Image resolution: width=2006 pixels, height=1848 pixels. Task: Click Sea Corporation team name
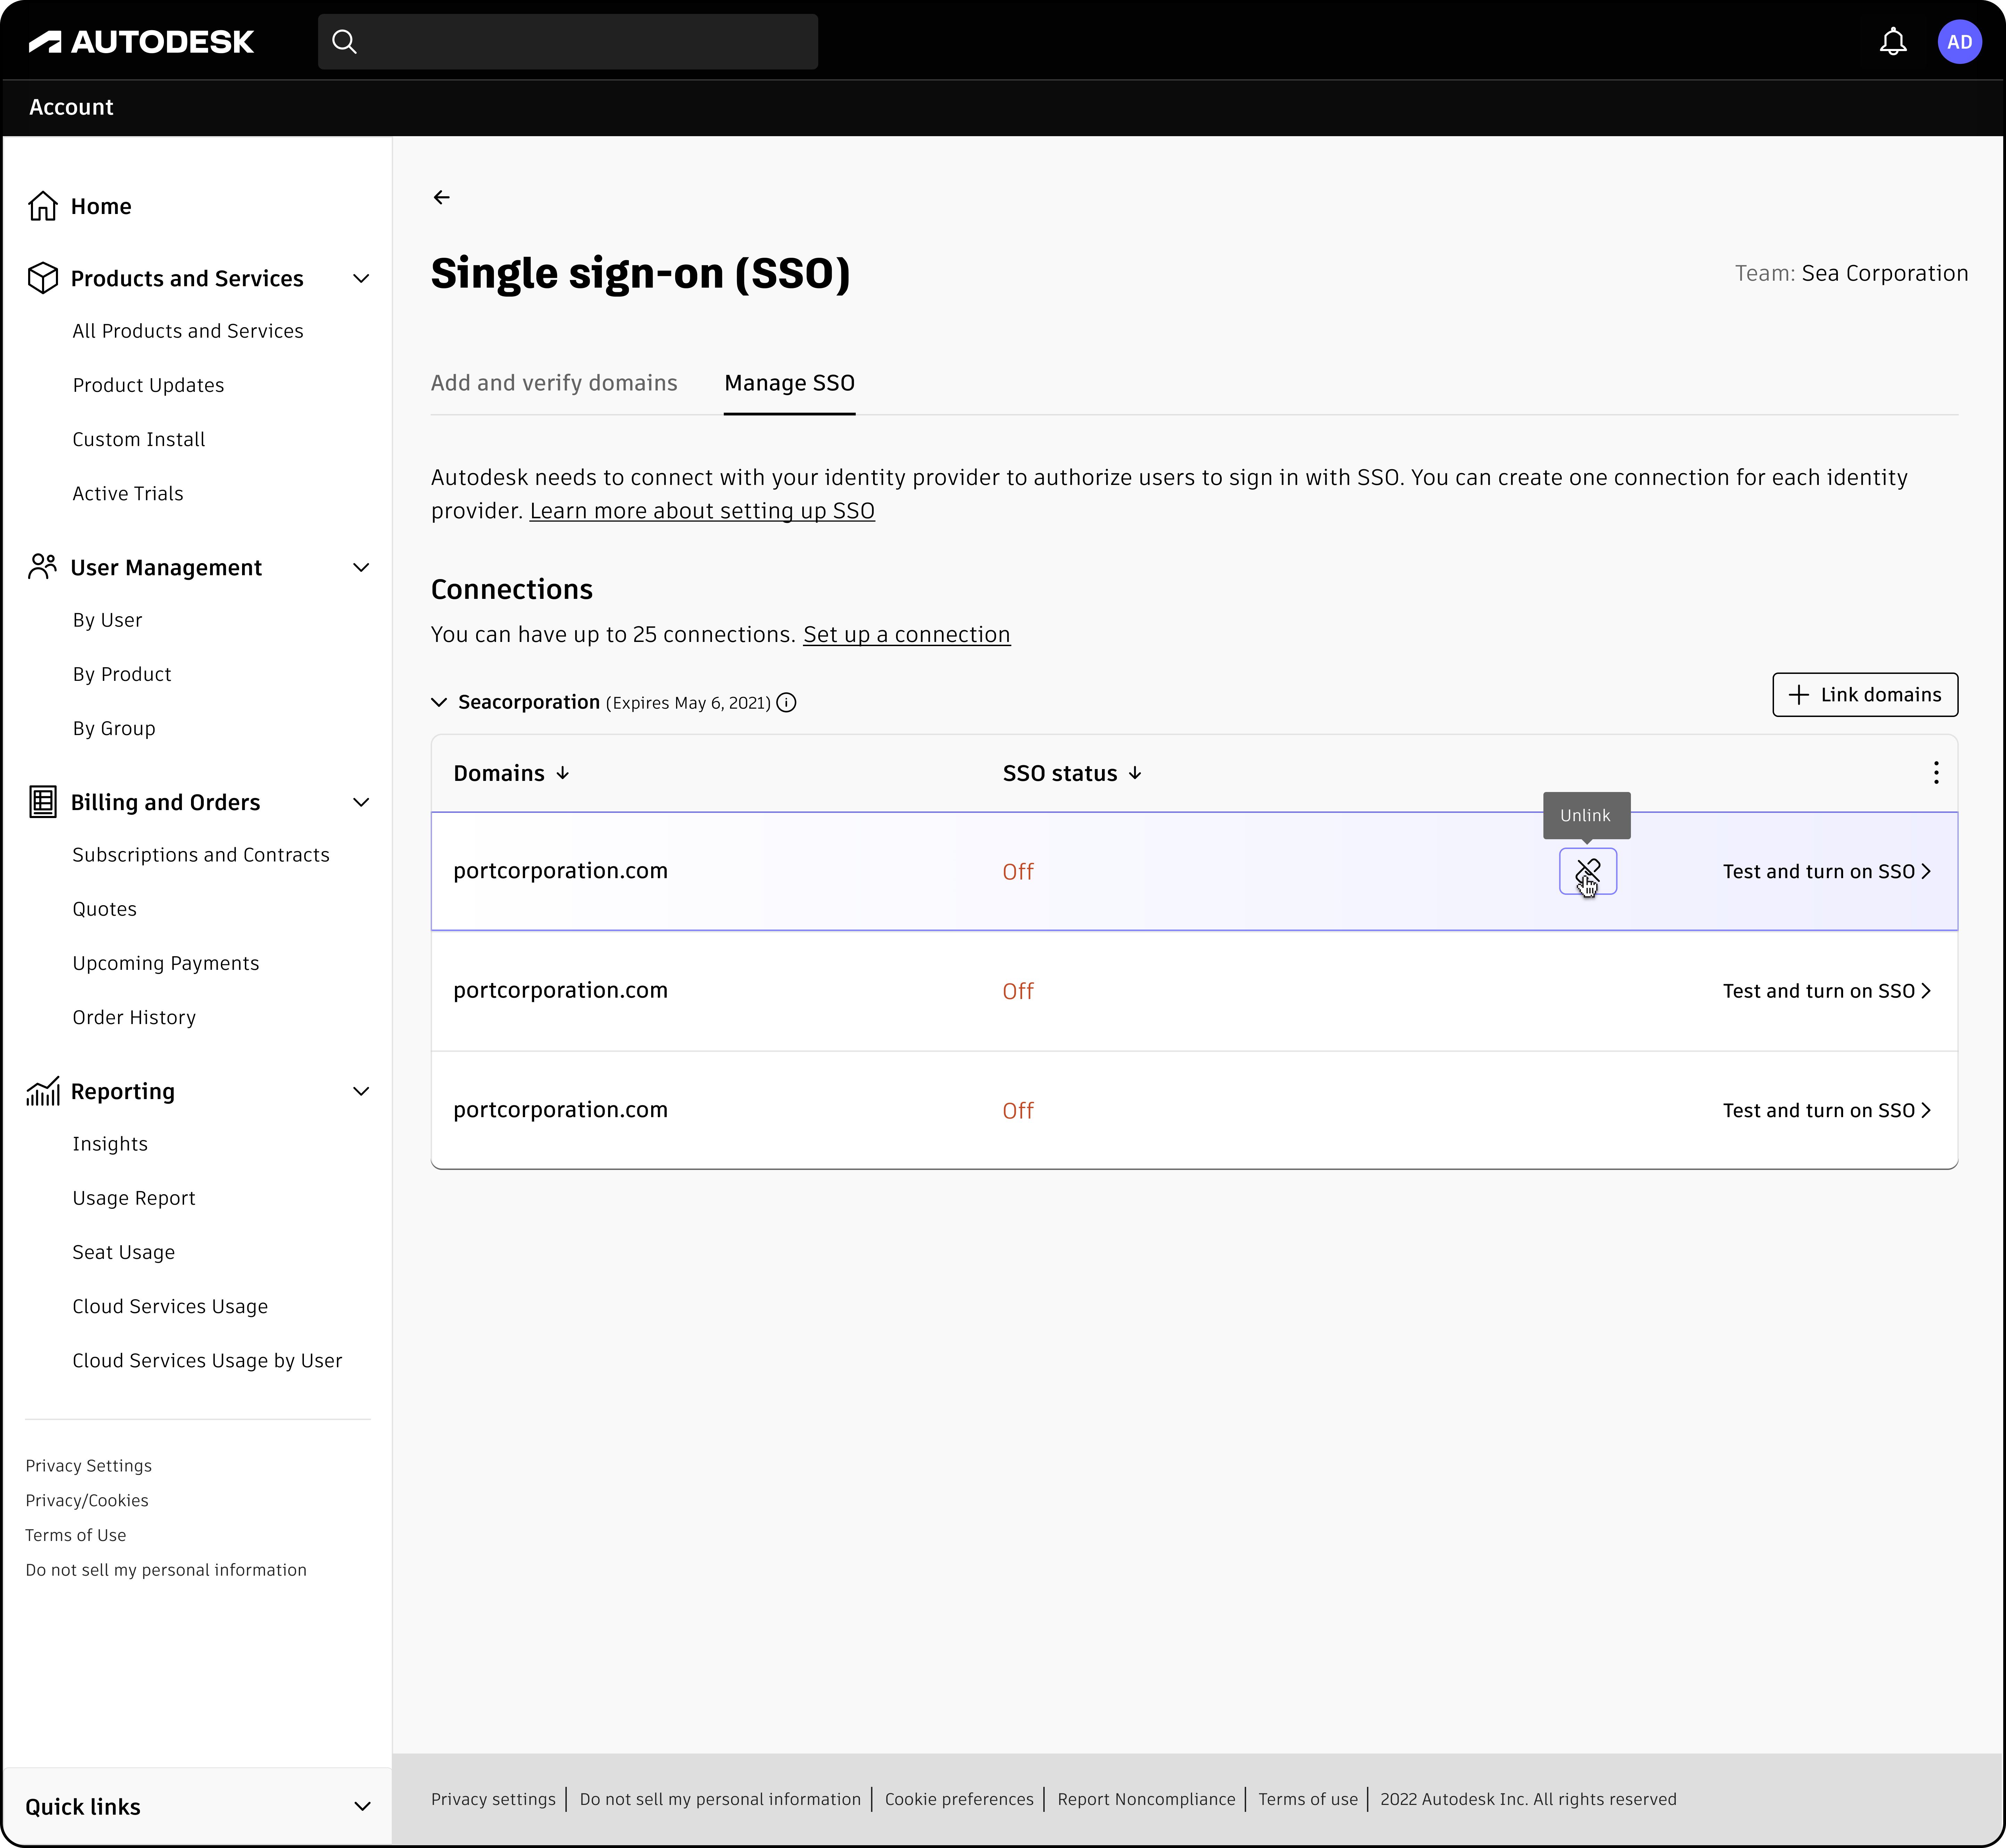(1885, 273)
